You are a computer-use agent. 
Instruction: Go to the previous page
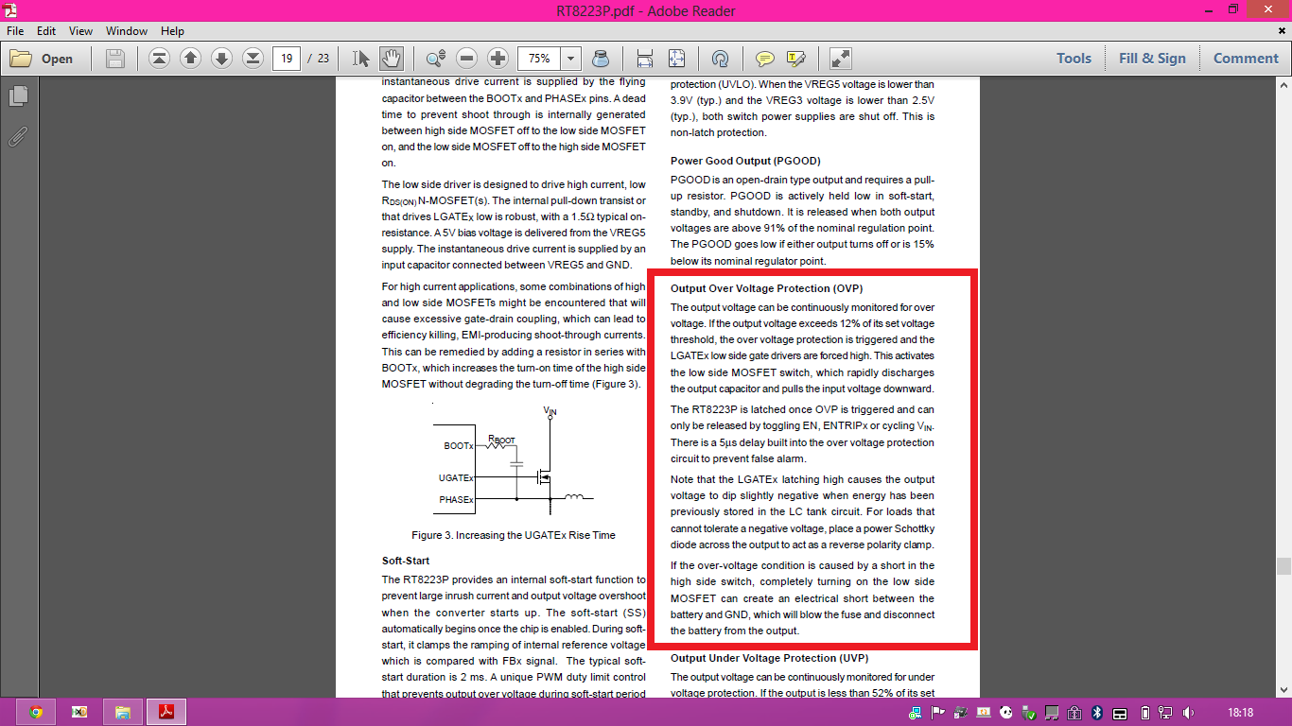(190, 59)
